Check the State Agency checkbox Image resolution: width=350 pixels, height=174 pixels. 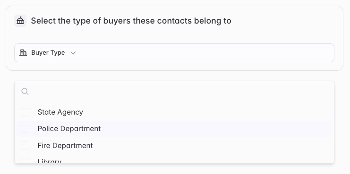coord(25,112)
